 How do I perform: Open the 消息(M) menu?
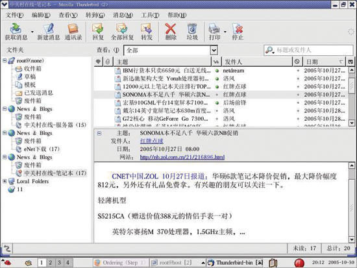tap(123, 15)
